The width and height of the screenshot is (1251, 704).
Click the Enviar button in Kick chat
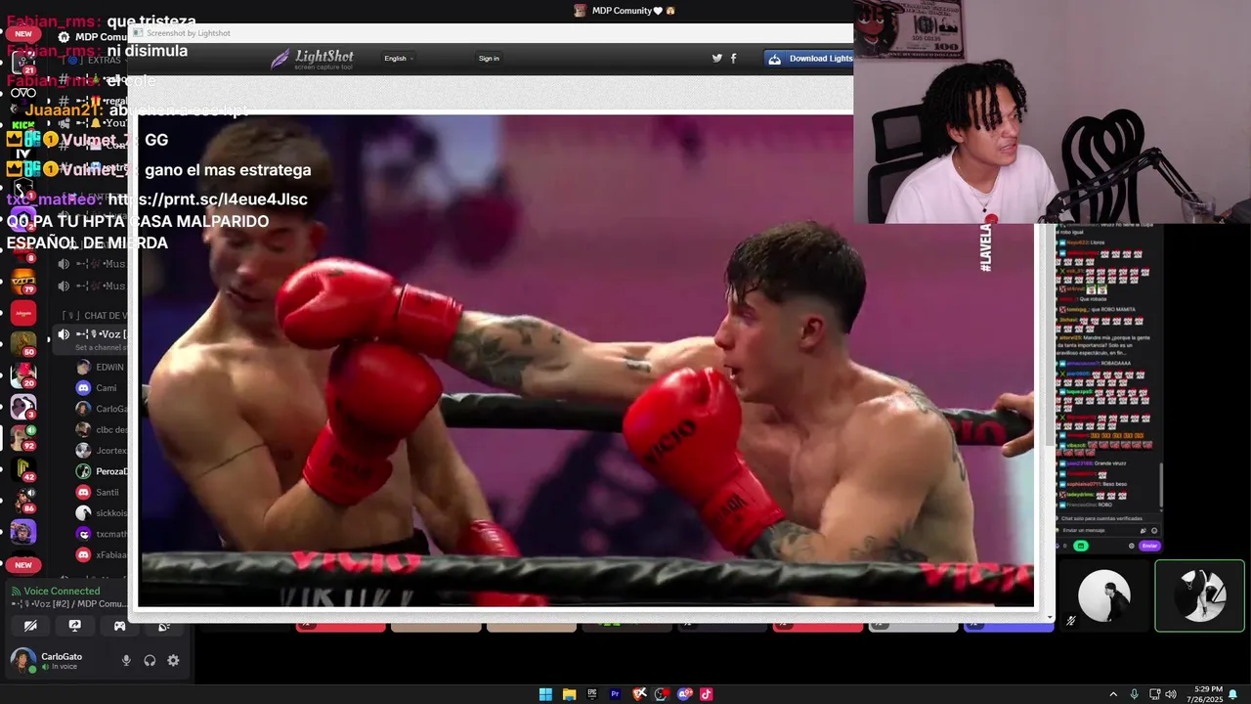(1149, 546)
